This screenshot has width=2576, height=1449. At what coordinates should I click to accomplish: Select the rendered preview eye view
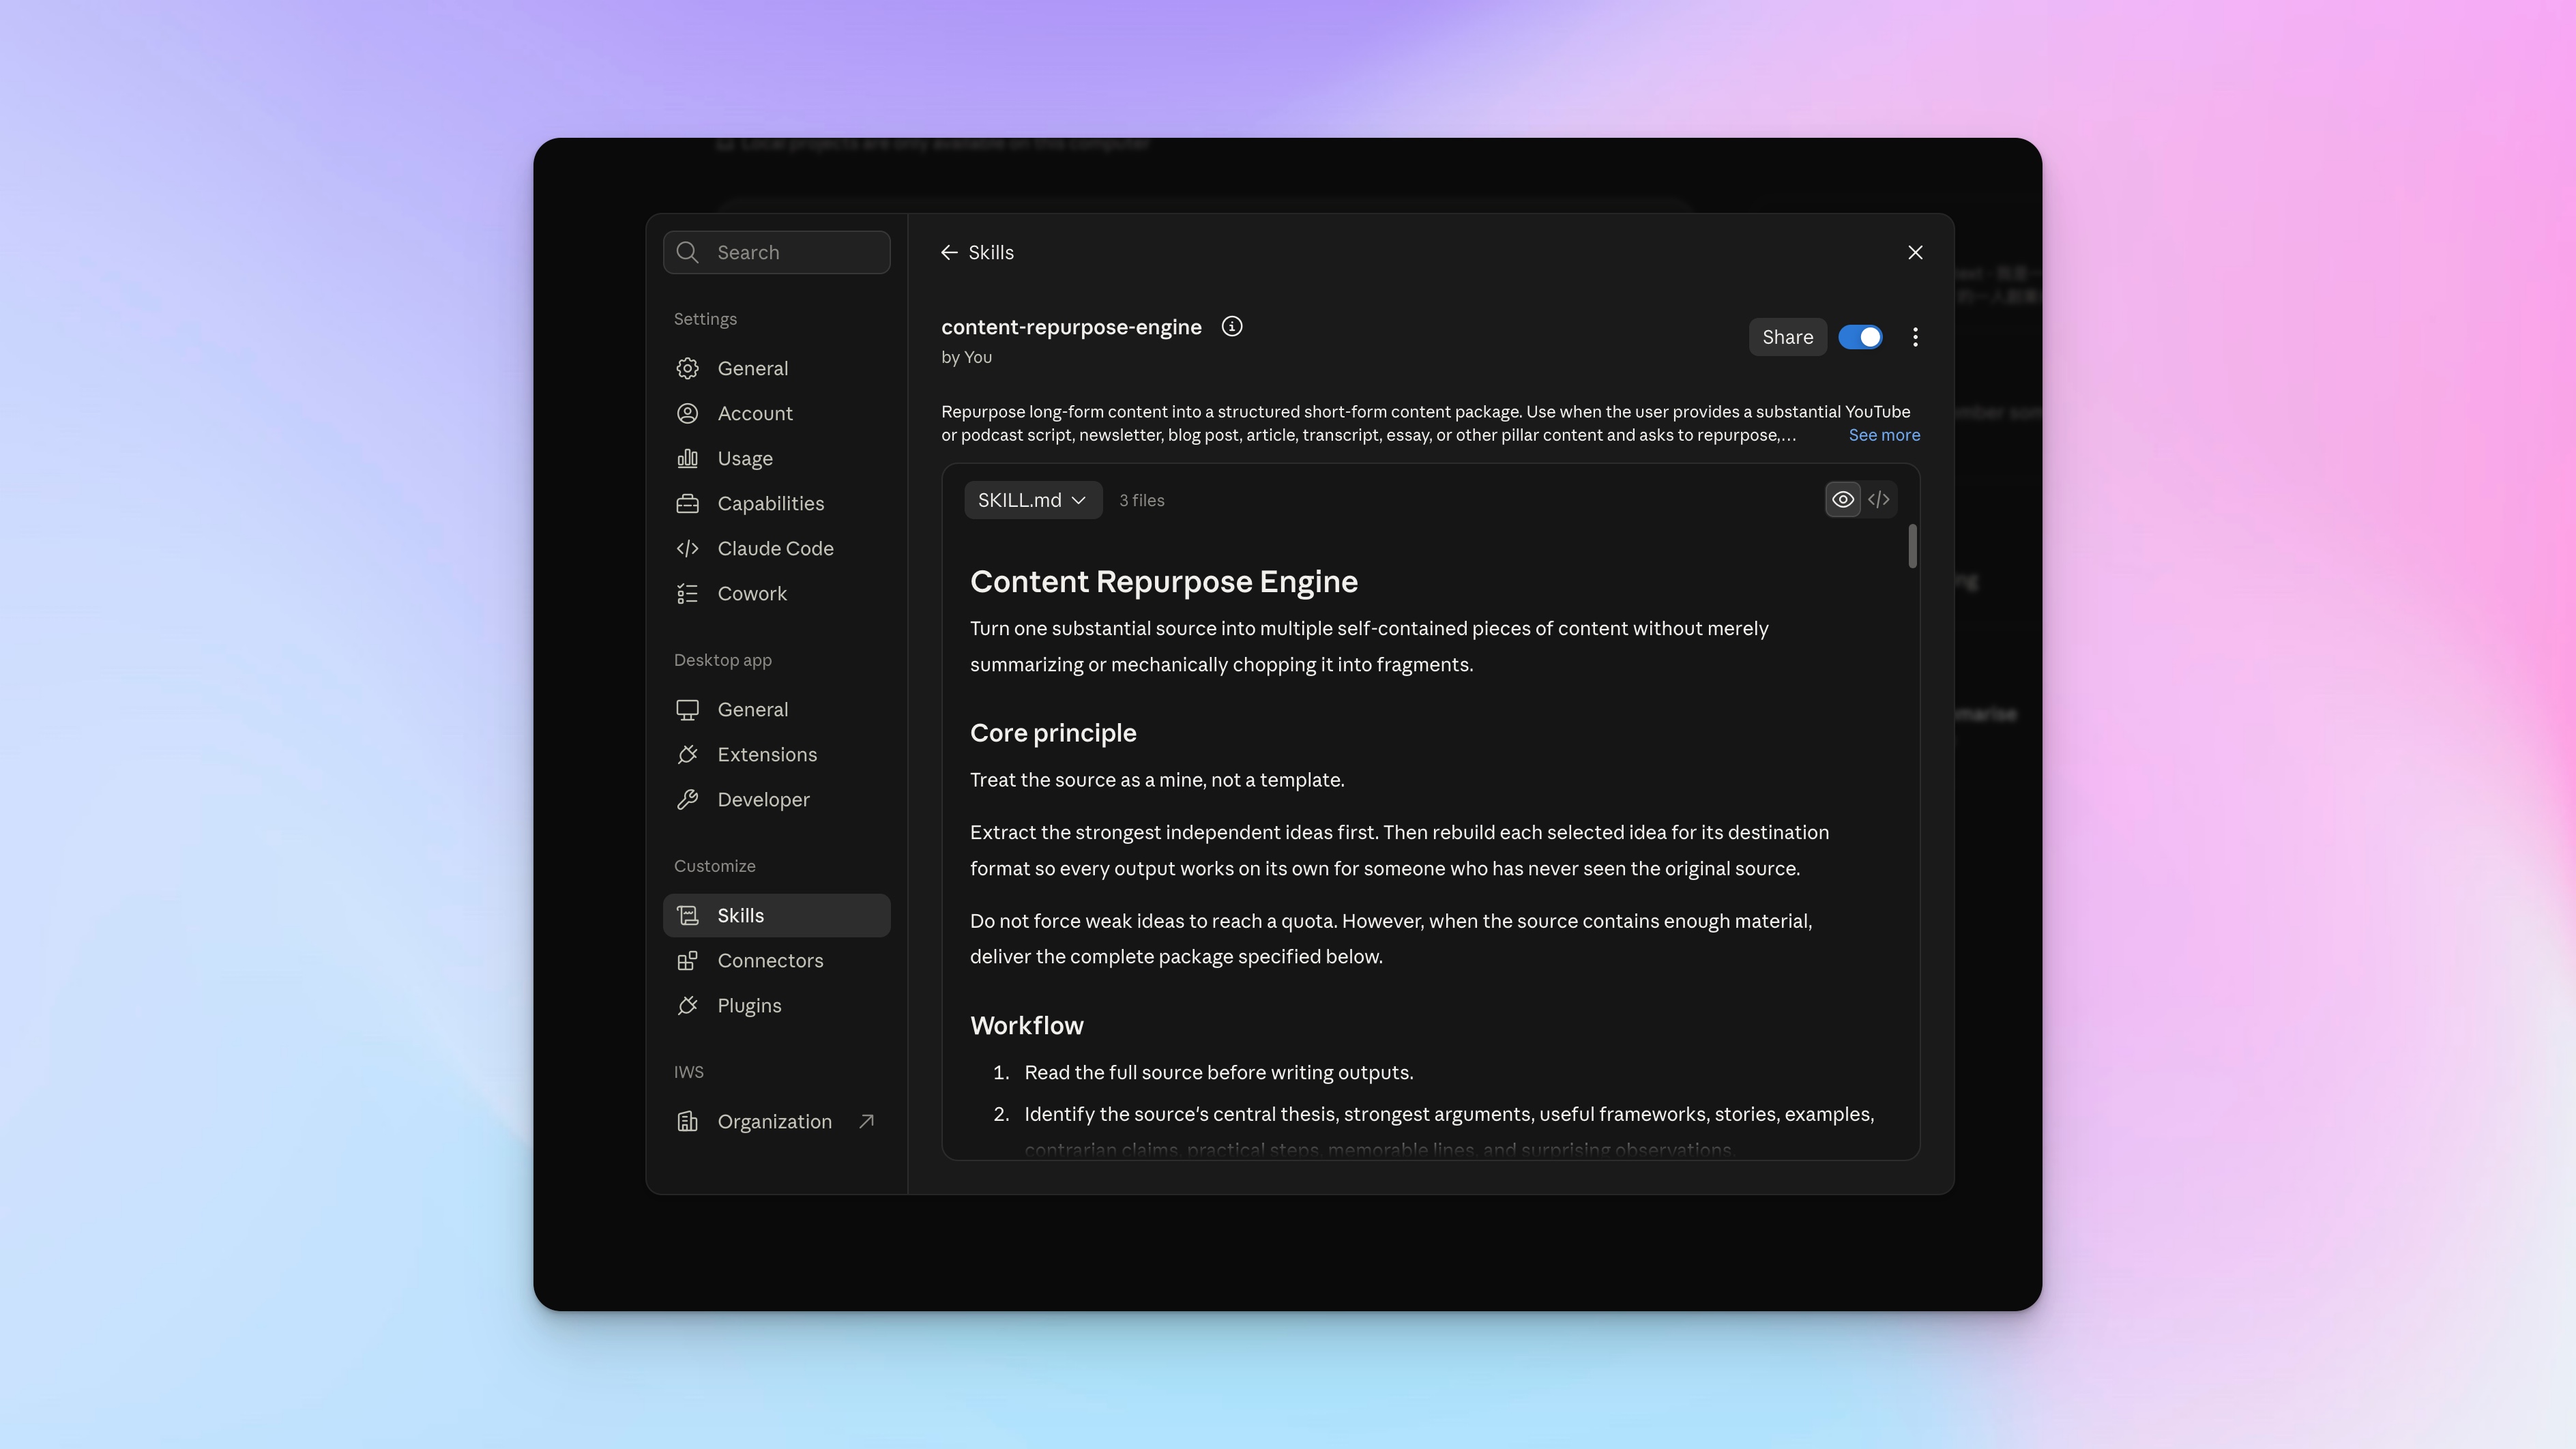click(x=1843, y=499)
